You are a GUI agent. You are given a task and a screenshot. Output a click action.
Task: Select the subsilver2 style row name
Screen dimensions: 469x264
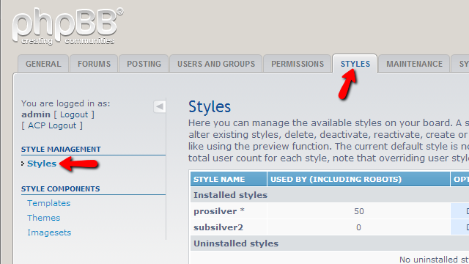218,227
